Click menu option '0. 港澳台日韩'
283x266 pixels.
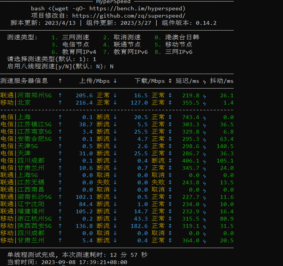click(177, 37)
